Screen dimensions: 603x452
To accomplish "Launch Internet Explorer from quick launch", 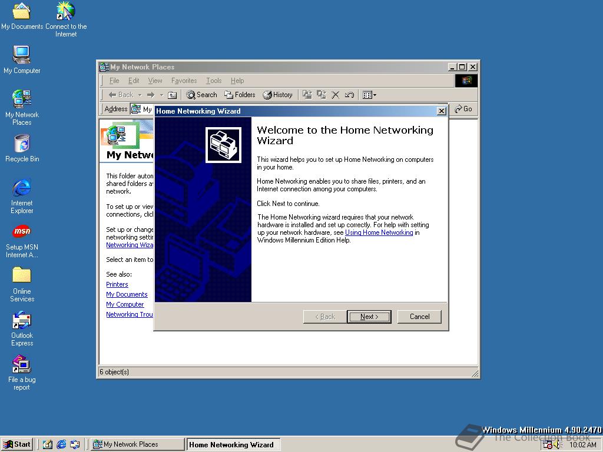I will coord(61,445).
